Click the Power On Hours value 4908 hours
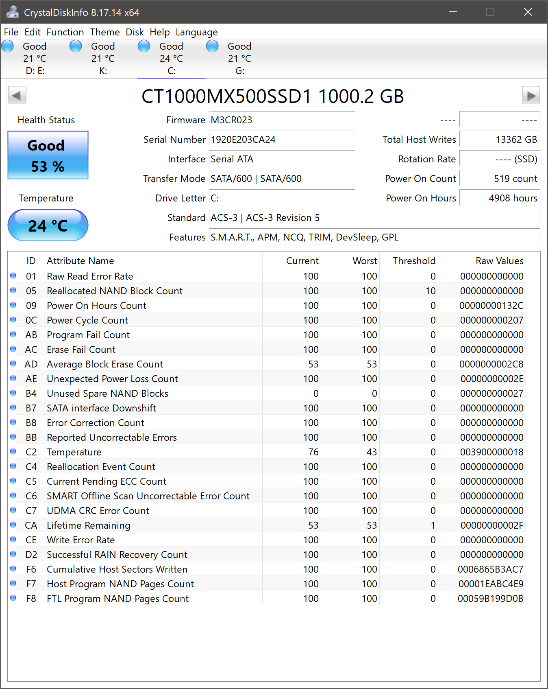Viewport: 548px width, 689px height. pos(500,198)
